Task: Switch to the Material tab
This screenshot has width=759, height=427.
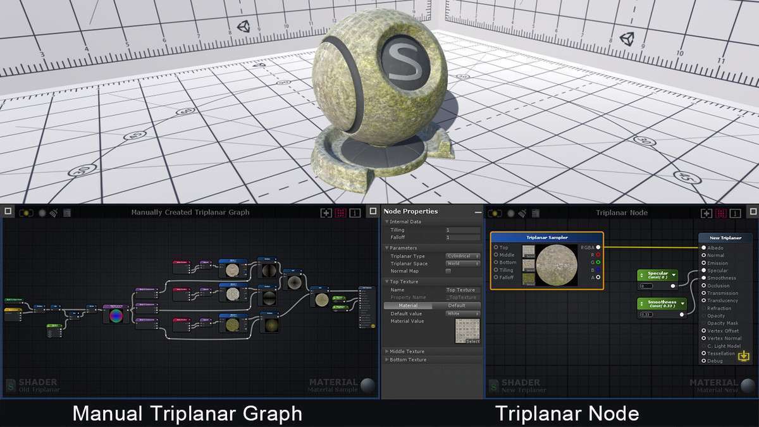Action: click(x=408, y=306)
